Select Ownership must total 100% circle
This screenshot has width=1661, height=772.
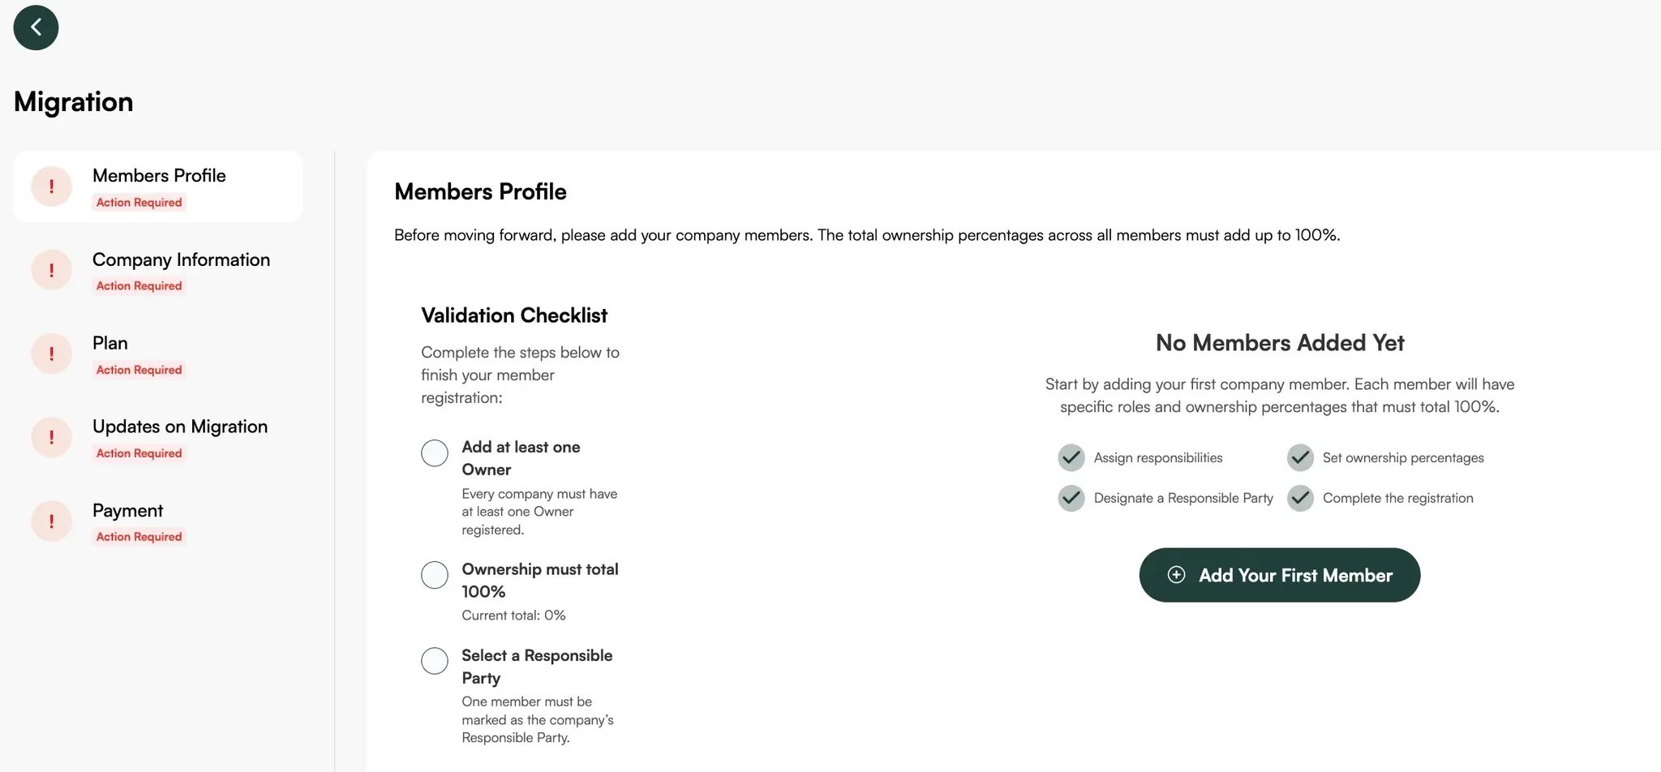click(x=435, y=575)
